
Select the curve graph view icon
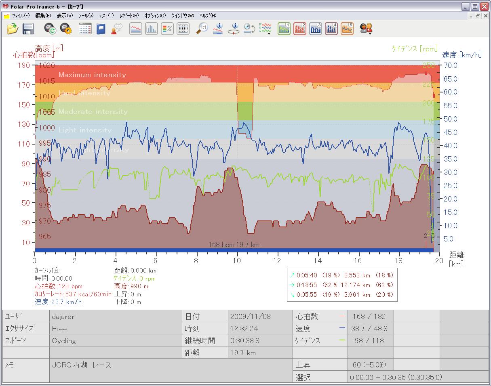click(x=136, y=29)
